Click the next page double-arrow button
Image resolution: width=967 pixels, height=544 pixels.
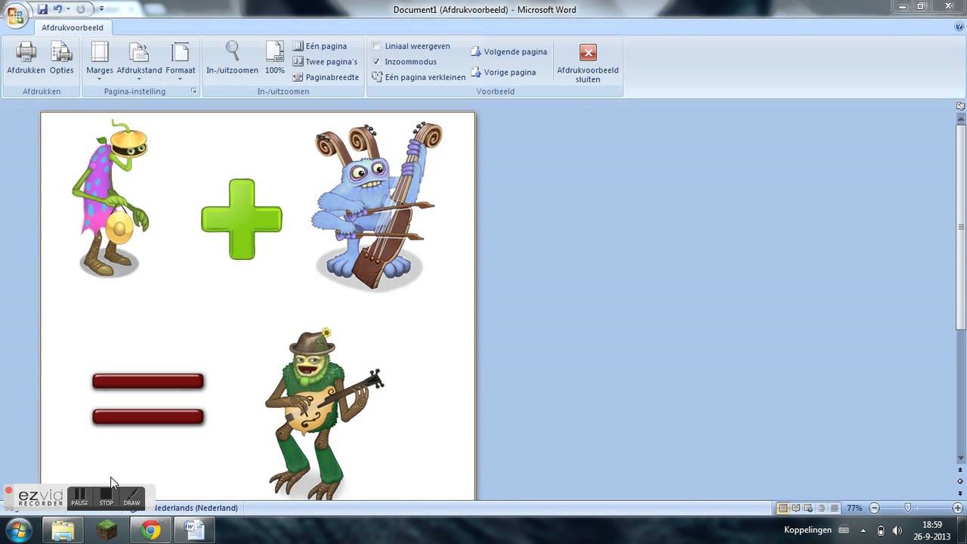coord(961,493)
